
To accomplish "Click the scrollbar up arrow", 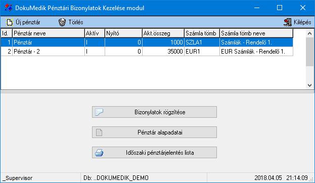I will (309, 33).
